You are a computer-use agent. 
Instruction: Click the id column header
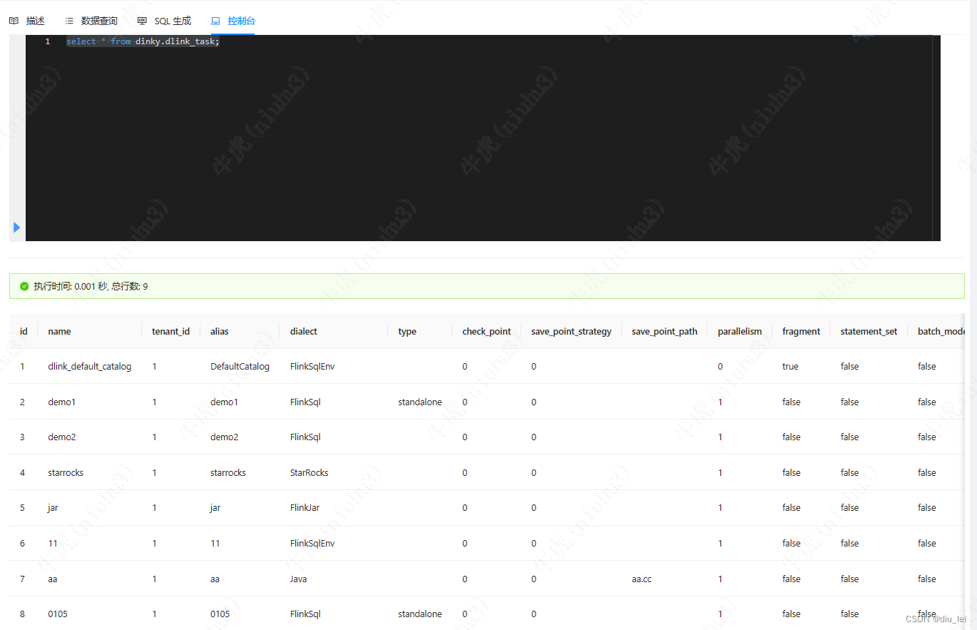[24, 331]
